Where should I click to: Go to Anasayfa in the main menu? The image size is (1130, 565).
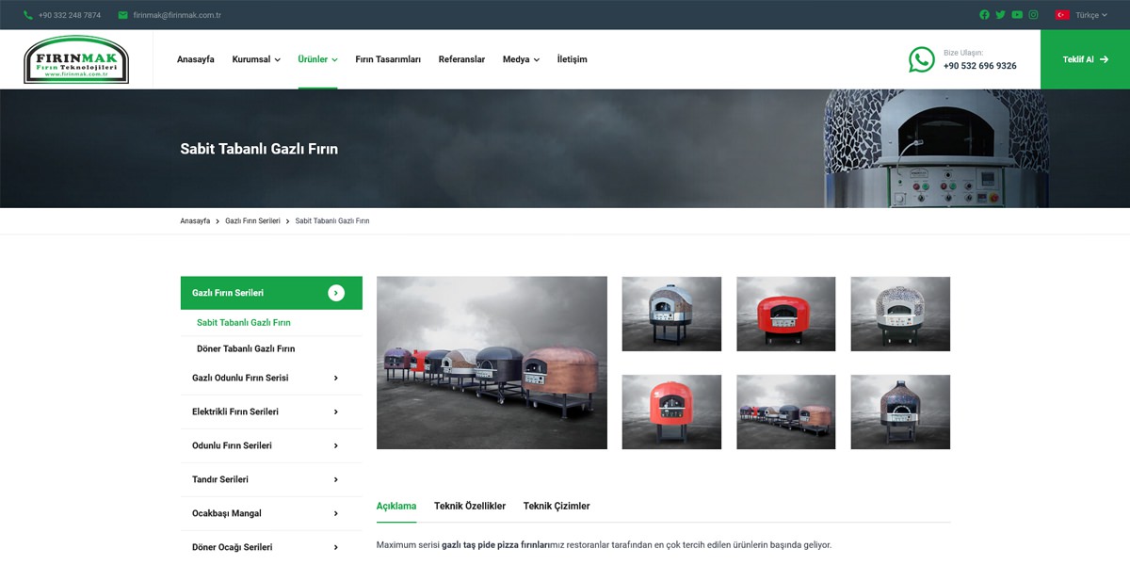point(196,59)
